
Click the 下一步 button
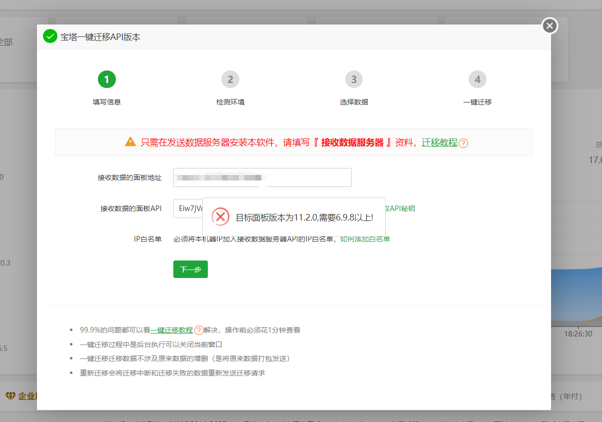(x=190, y=269)
